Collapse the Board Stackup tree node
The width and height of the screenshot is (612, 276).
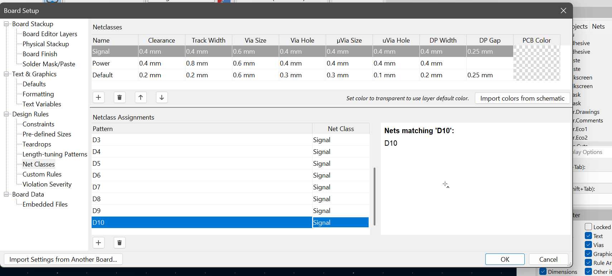pos(6,24)
